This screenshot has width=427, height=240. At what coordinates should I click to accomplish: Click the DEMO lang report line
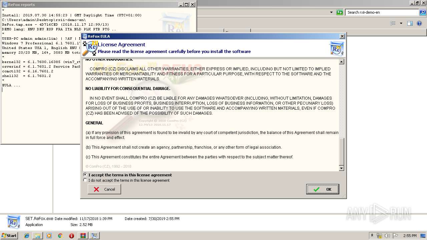coord(59,29)
